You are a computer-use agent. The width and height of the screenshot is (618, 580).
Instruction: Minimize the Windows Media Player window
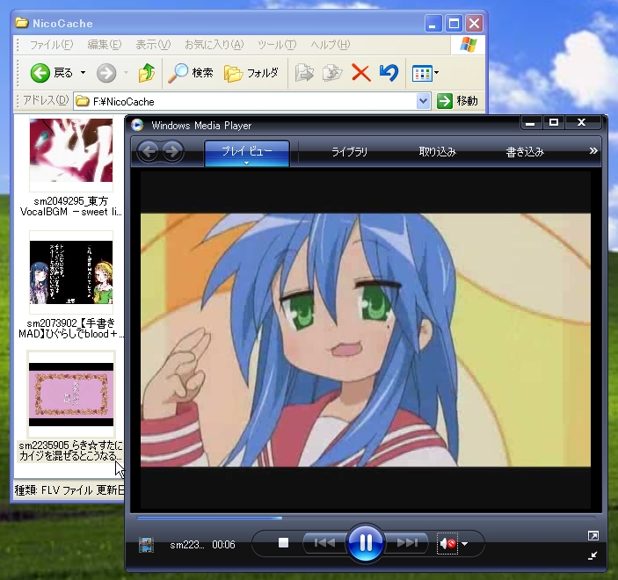(530, 123)
